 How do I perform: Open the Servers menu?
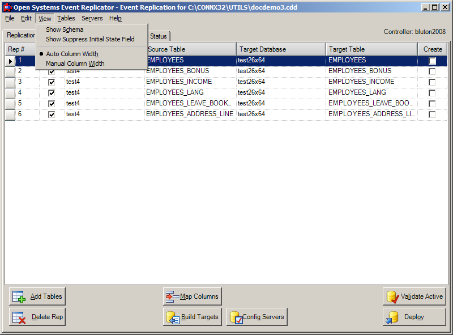tap(92, 18)
